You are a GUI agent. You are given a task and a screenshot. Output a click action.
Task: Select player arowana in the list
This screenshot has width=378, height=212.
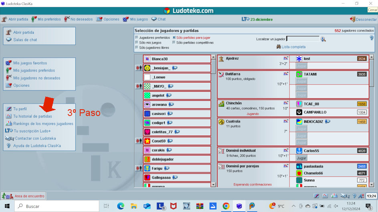point(177,104)
